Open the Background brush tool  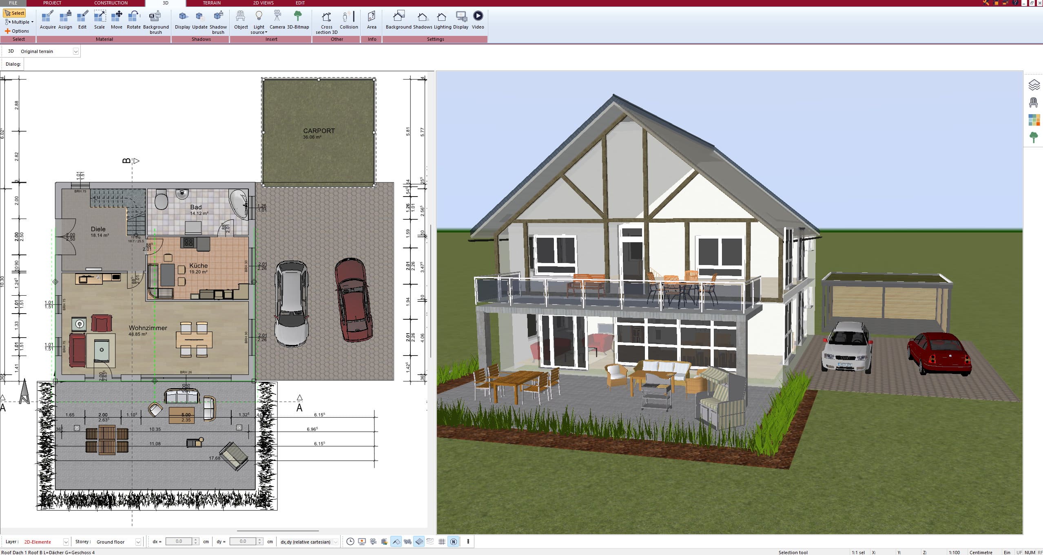tap(155, 19)
